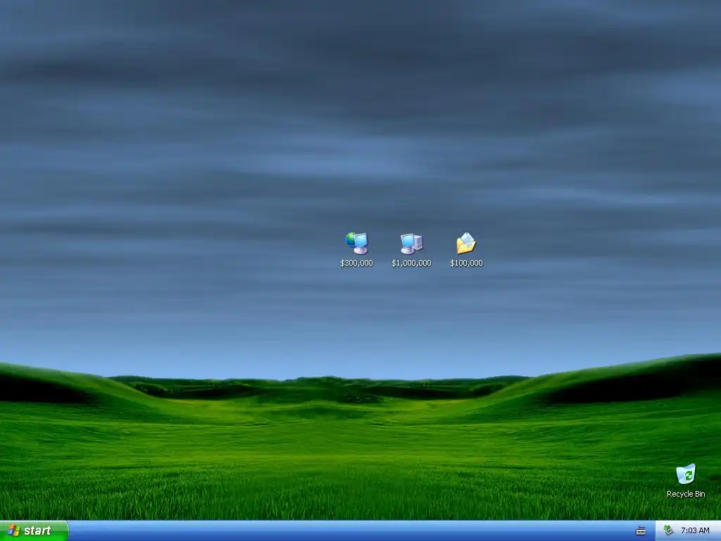Viewport: 721px width, 541px height.
Task: Select the Recycle Bin icon
Action: pyautogui.click(x=686, y=474)
